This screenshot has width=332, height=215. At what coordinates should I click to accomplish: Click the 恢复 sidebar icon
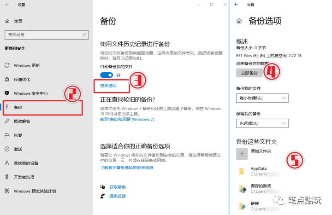tap(7, 135)
